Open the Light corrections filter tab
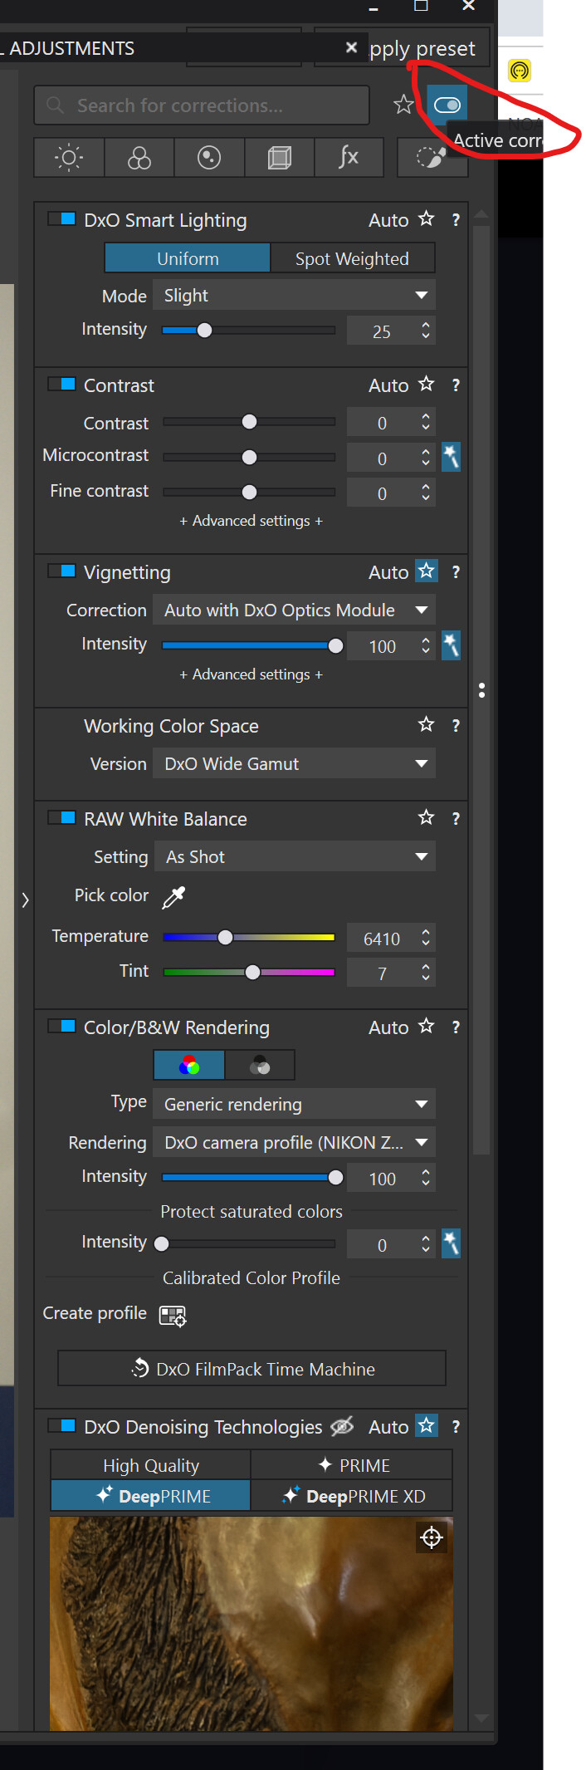The width and height of the screenshot is (586, 1770). (x=69, y=157)
